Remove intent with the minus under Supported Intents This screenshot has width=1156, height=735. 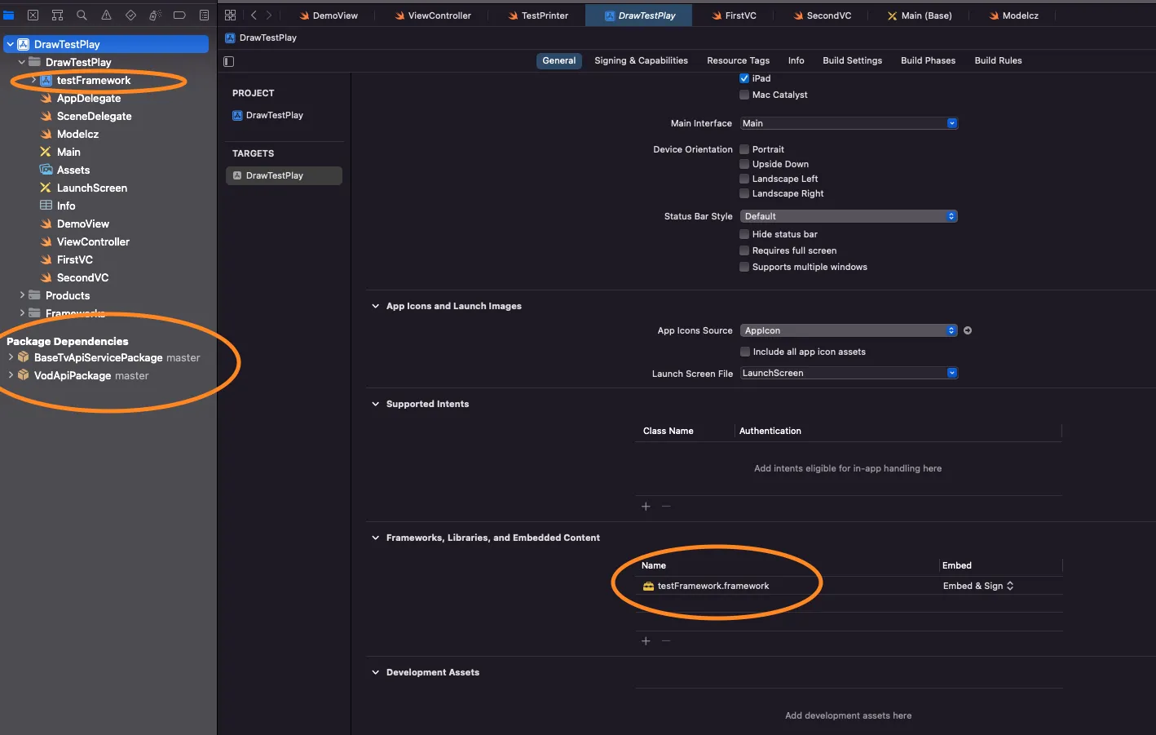point(666,507)
